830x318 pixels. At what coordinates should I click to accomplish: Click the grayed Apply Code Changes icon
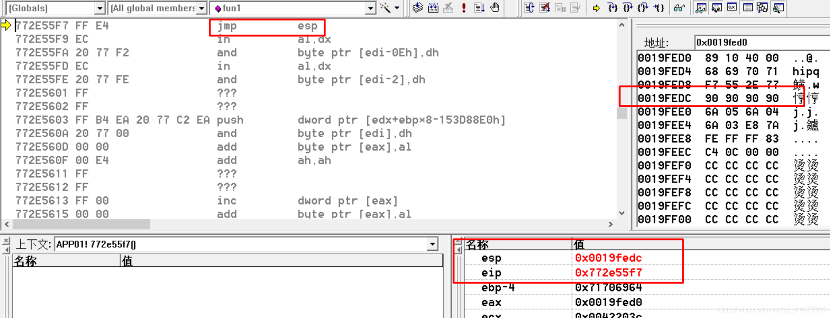tap(575, 8)
